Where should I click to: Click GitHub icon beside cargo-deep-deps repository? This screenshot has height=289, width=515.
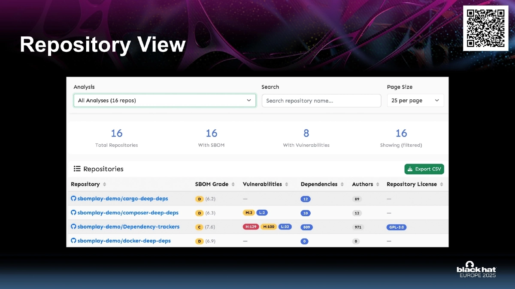(73, 199)
